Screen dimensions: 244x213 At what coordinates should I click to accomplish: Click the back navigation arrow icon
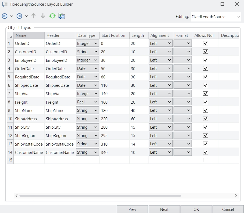[x=5, y=16]
